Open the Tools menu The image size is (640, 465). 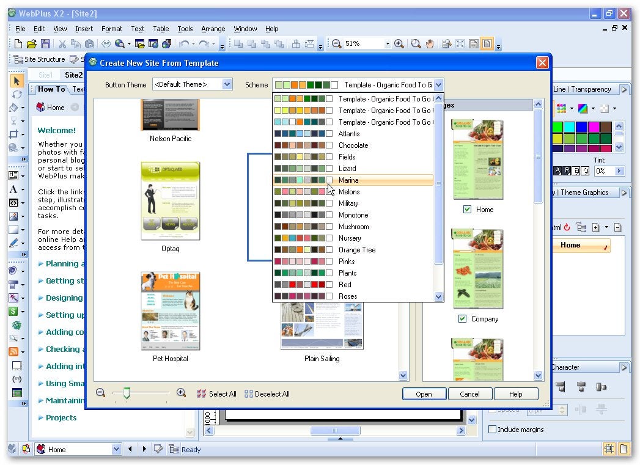[x=185, y=29]
